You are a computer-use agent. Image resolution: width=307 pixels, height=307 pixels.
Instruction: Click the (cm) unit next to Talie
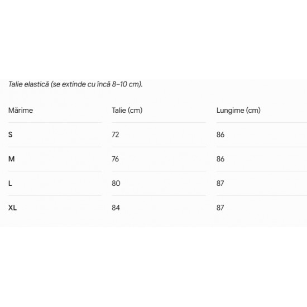click(135, 111)
